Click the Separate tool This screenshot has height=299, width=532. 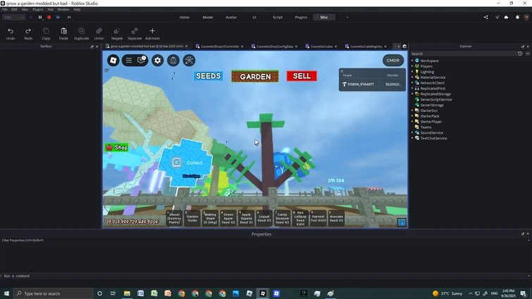135,34
